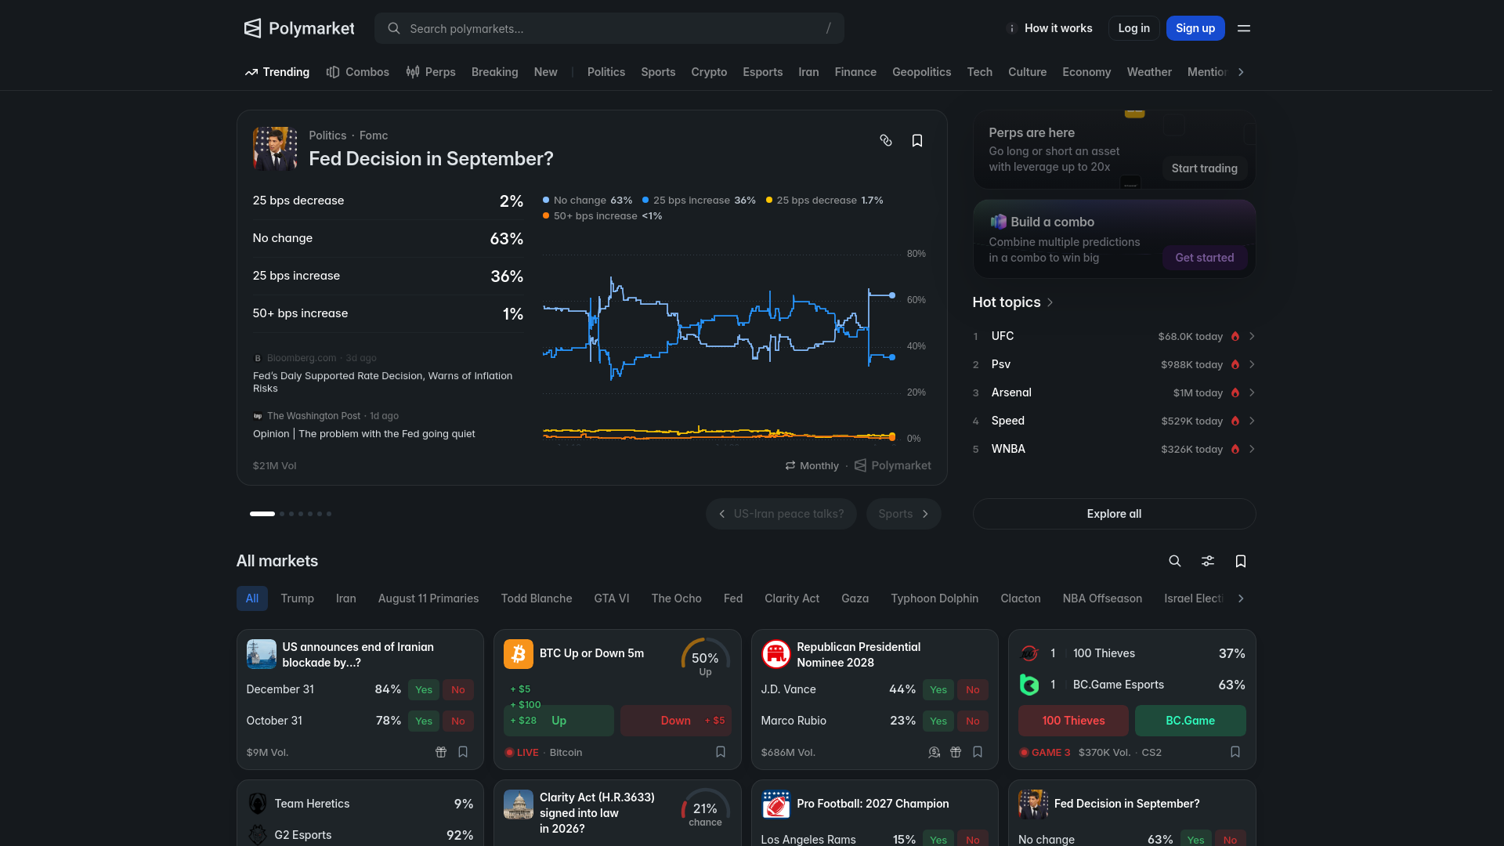Bookmark the featured Fed Decision market
Screen dimensions: 1504x846
tap(917, 140)
